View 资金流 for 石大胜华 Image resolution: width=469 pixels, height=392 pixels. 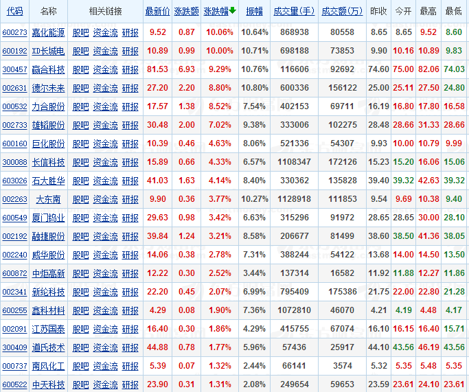(x=105, y=181)
